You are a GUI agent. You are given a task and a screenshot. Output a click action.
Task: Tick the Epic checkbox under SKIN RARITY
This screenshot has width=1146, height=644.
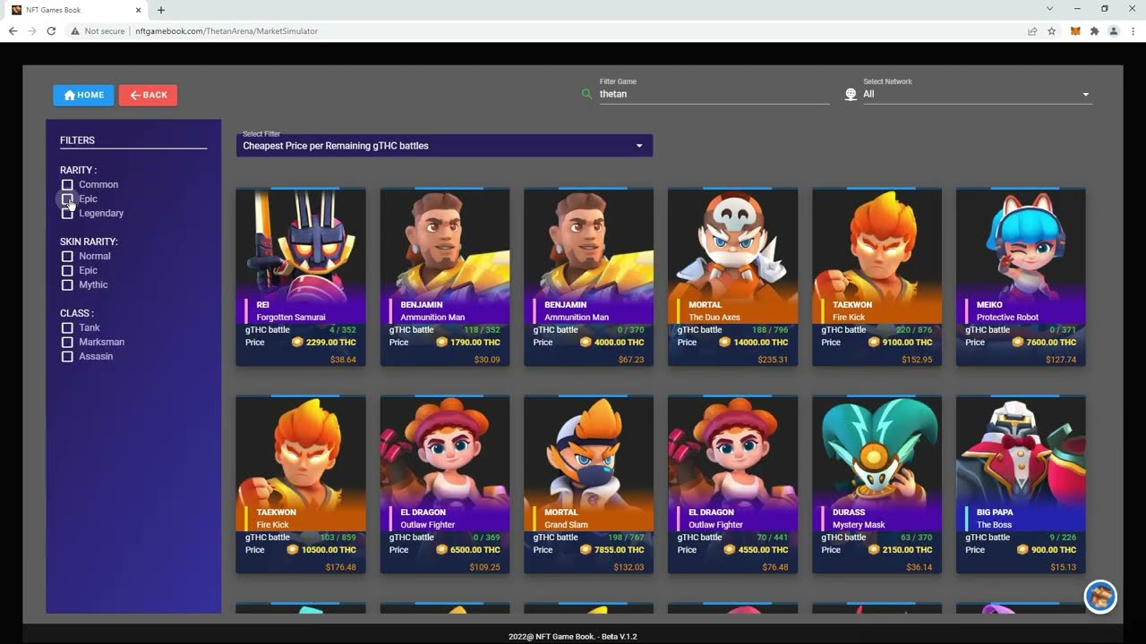(x=67, y=270)
